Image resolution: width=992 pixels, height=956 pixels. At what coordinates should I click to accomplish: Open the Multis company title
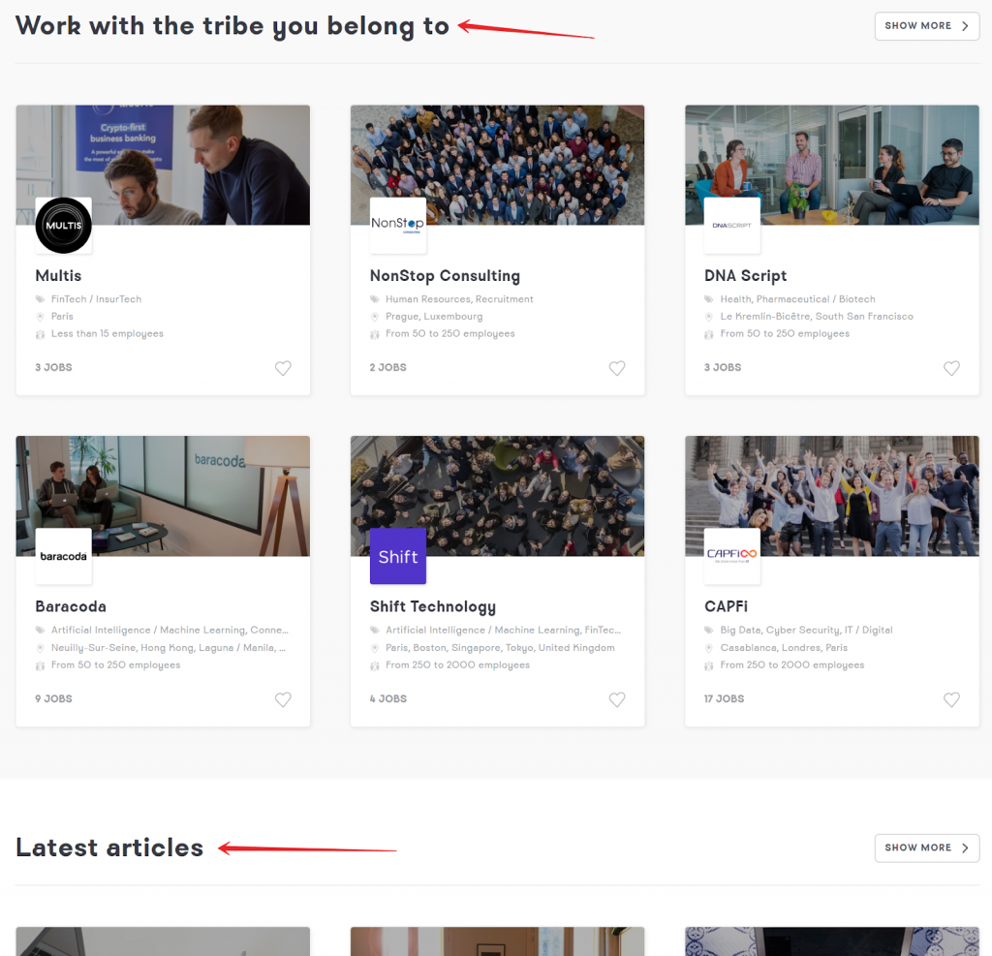58,276
